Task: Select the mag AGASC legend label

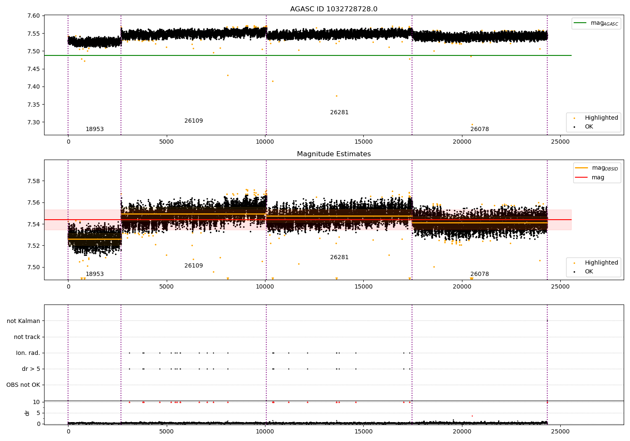Action: point(604,23)
